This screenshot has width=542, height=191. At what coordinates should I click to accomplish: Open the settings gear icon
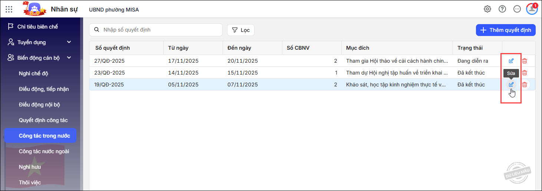click(x=487, y=9)
